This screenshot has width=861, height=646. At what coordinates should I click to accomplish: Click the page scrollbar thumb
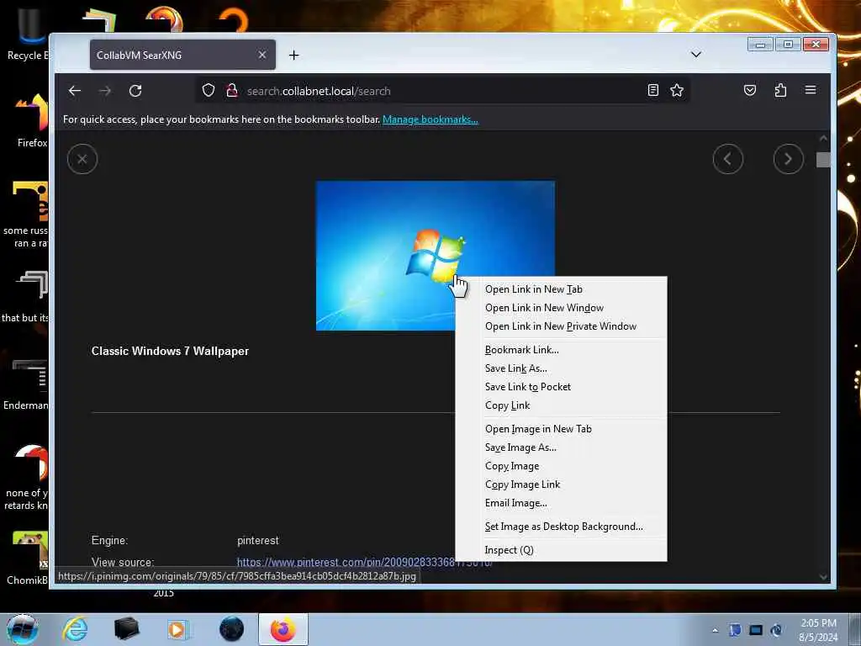pos(823,160)
